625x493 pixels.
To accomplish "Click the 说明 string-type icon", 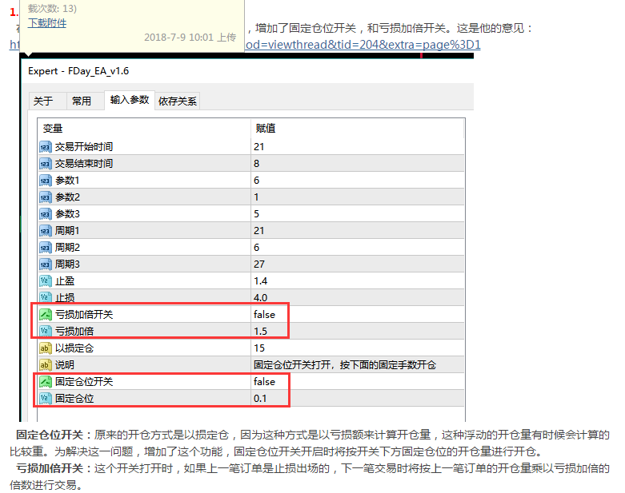I will point(46,365).
